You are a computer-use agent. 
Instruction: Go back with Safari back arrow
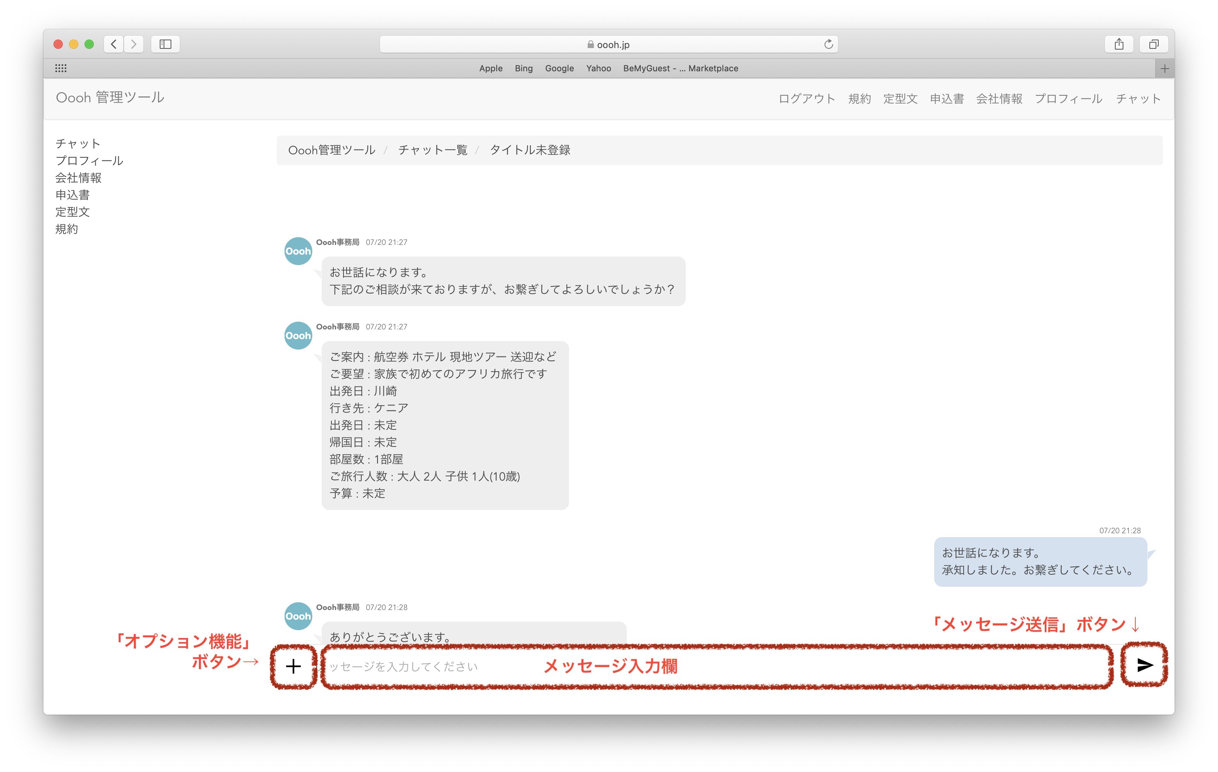114,44
